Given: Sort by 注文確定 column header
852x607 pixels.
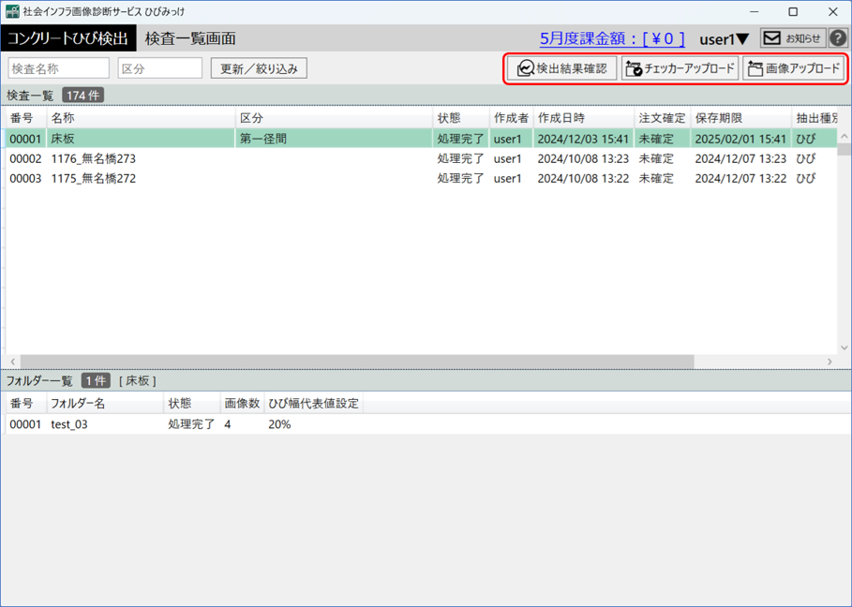Looking at the screenshot, I should (662, 118).
